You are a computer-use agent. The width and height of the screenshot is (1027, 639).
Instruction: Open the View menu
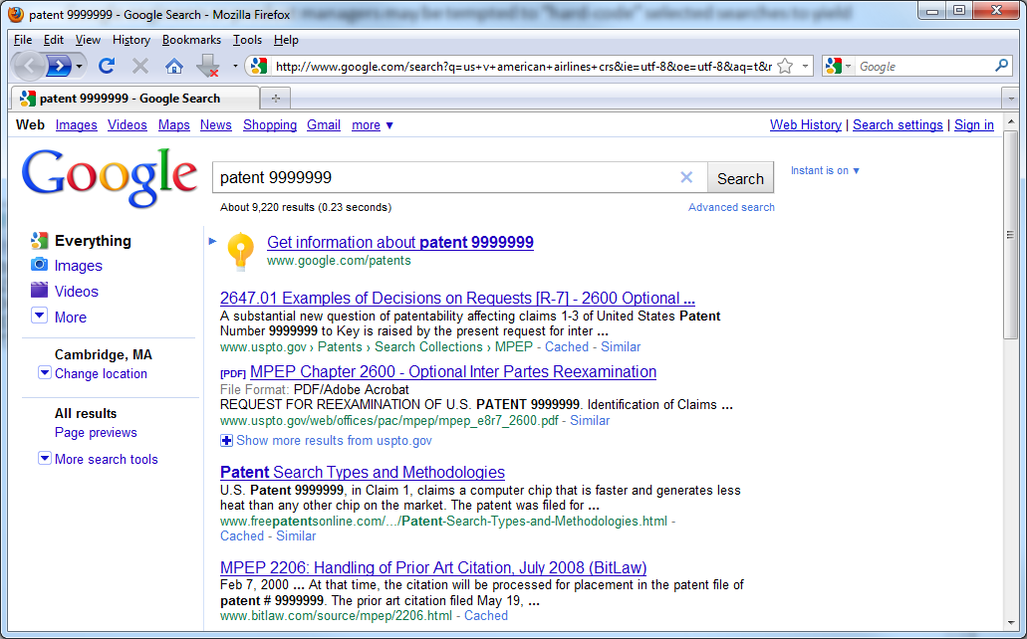[88, 40]
